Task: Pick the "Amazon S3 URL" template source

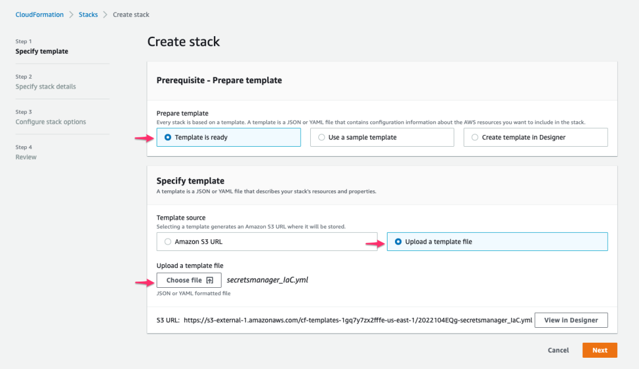Action: pos(166,242)
